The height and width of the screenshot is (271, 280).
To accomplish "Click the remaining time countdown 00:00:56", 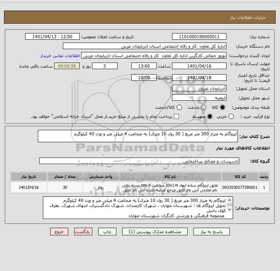I will [x=67, y=66].
